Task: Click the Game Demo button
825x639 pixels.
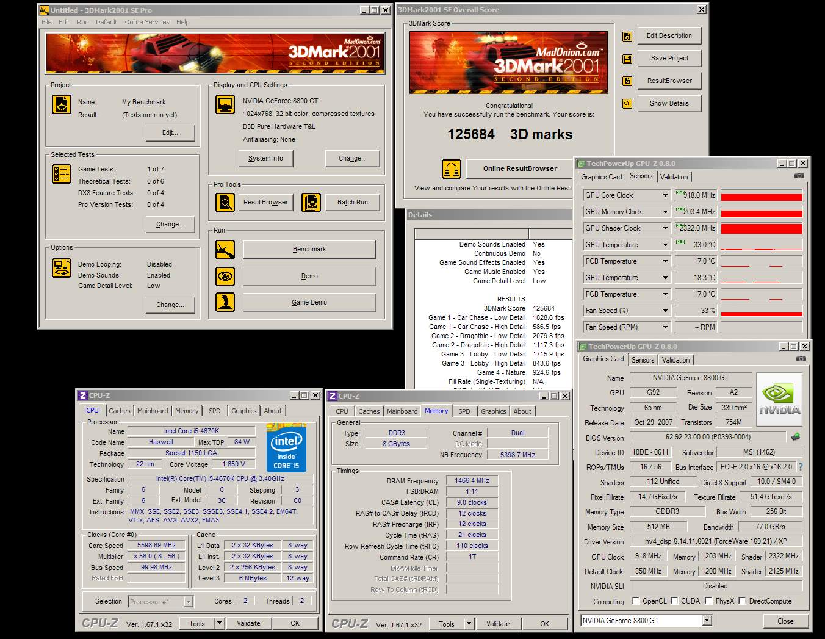Action: pyautogui.click(x=309, y=302)
